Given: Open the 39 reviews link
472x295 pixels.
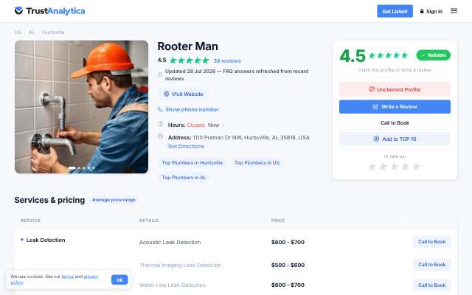Looking at the screenshot, I should [227, 60].
